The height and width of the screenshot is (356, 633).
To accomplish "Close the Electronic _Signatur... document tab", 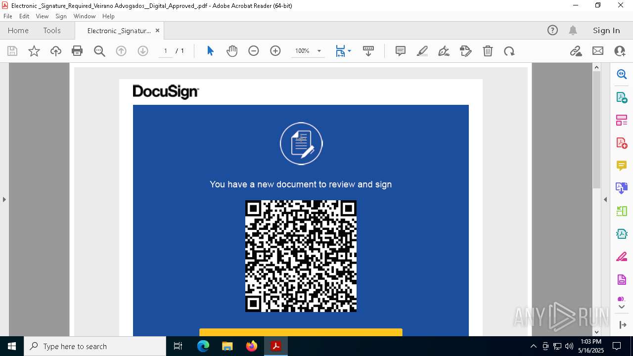I will point(157,31).
